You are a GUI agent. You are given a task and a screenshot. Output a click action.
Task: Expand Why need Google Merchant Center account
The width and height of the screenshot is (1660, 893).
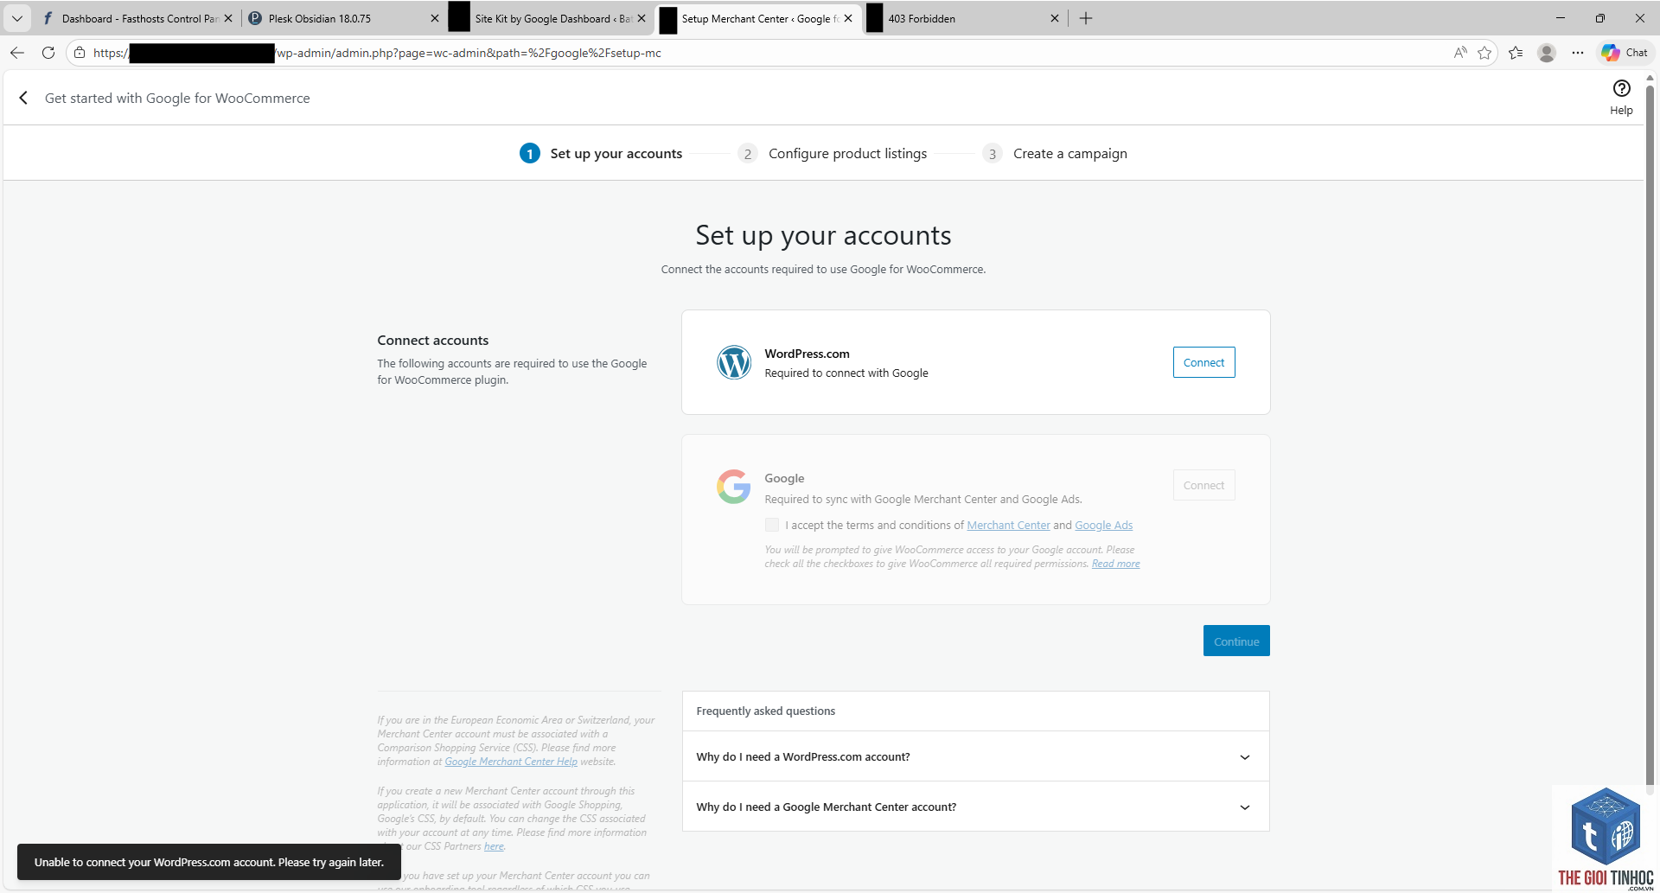[x=975, y=807]
